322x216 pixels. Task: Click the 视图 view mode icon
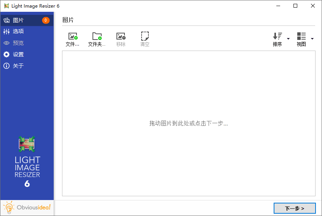pos(301,37)
